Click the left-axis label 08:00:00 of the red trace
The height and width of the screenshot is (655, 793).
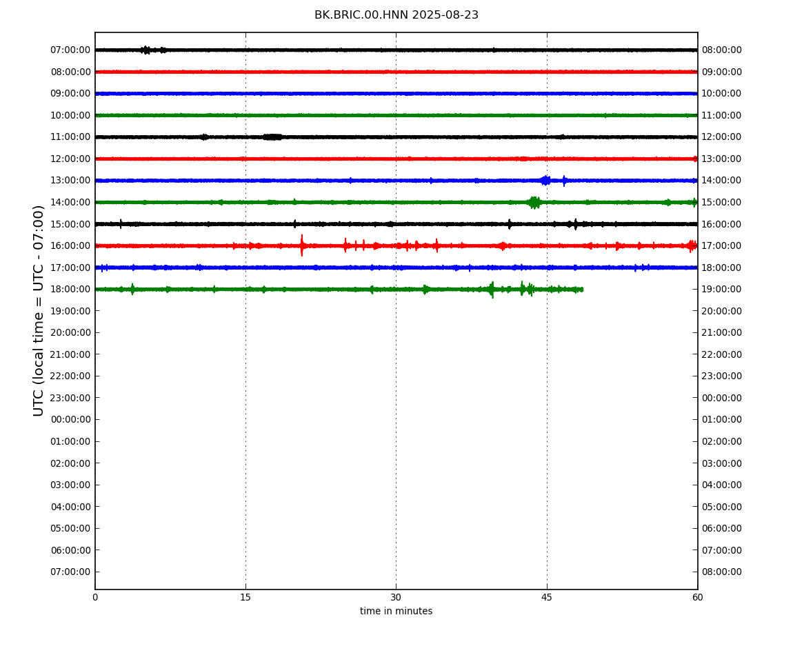click(70, 72)
